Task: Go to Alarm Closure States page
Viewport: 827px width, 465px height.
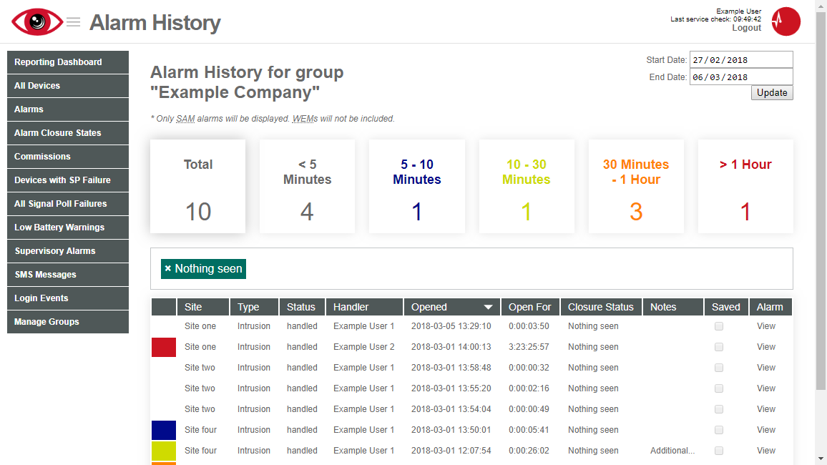Action: pos(68,133)
